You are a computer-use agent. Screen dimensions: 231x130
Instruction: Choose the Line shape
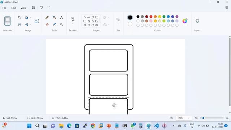click(85, 17)
